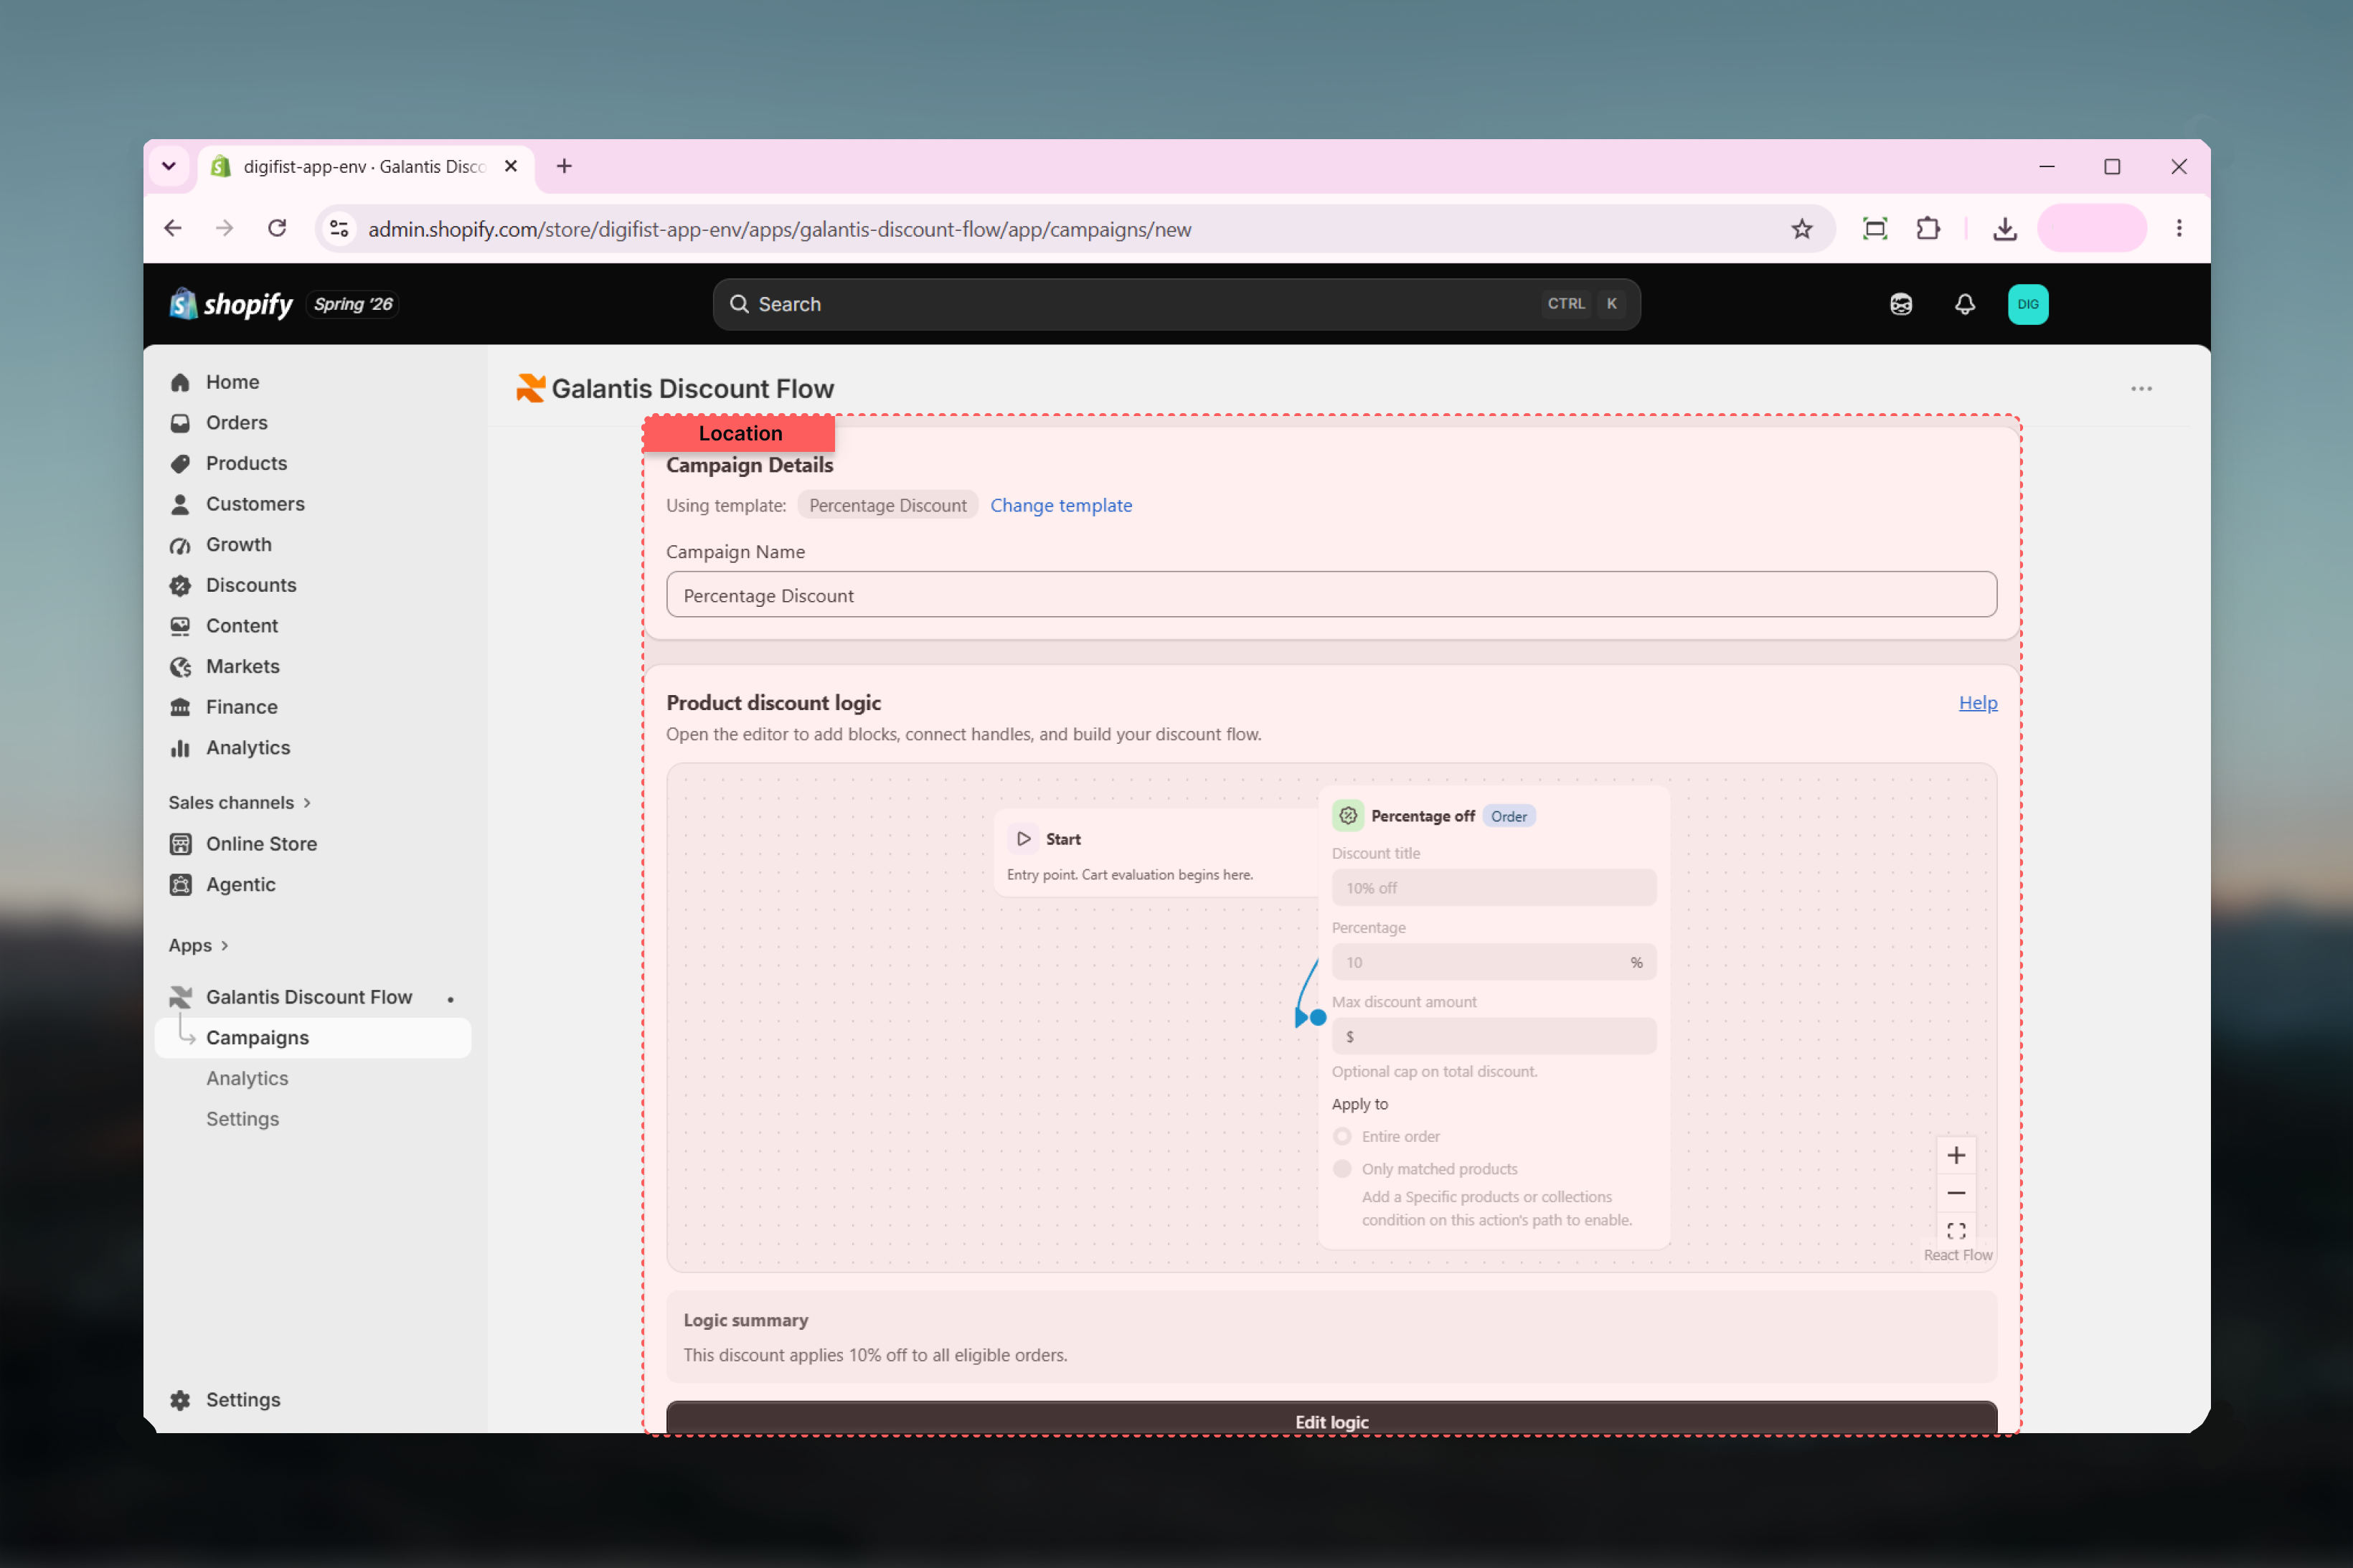This screenshot has width=2353, height=1568.
Task: Open the DIG account menu
Action: (x=2028, y=304)
